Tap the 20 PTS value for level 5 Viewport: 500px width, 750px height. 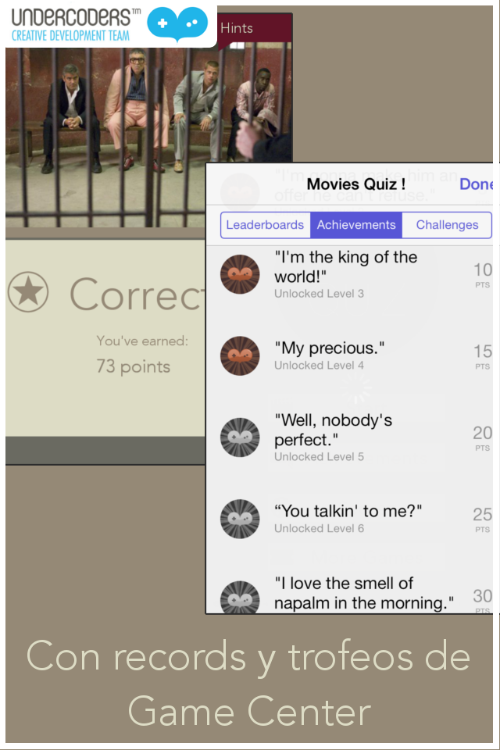(x=482, y=437)
